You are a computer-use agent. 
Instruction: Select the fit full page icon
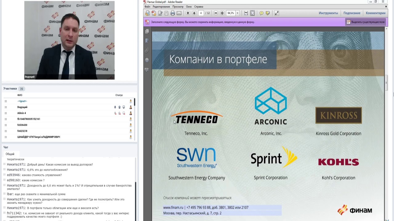coord(252,13)
